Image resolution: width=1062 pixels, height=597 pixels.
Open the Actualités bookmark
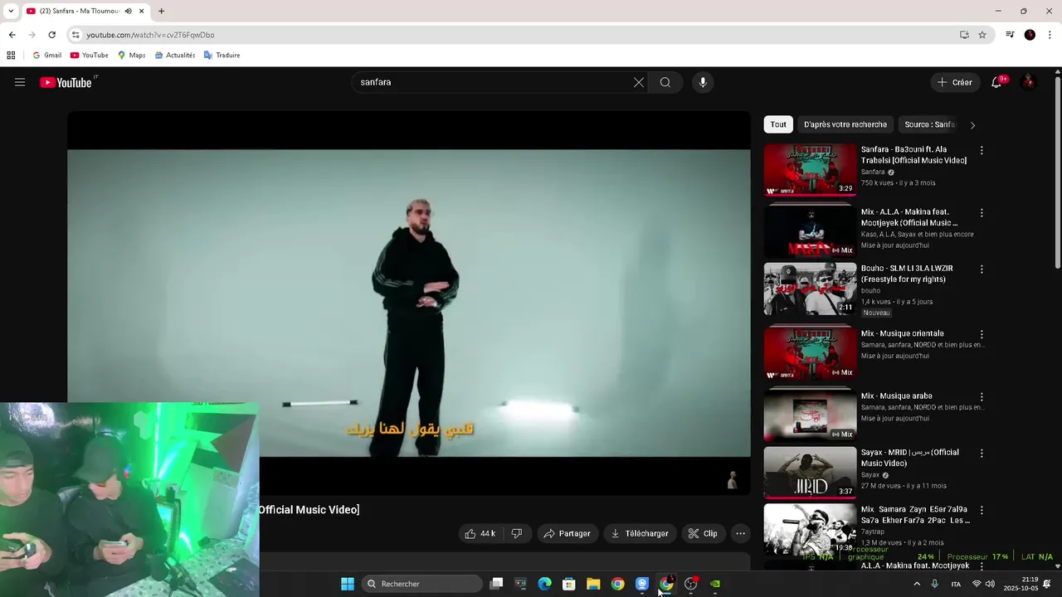coord(175,56)
